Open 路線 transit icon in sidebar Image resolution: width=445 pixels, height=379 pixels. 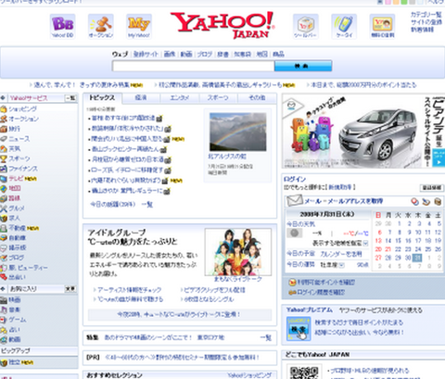4,198
